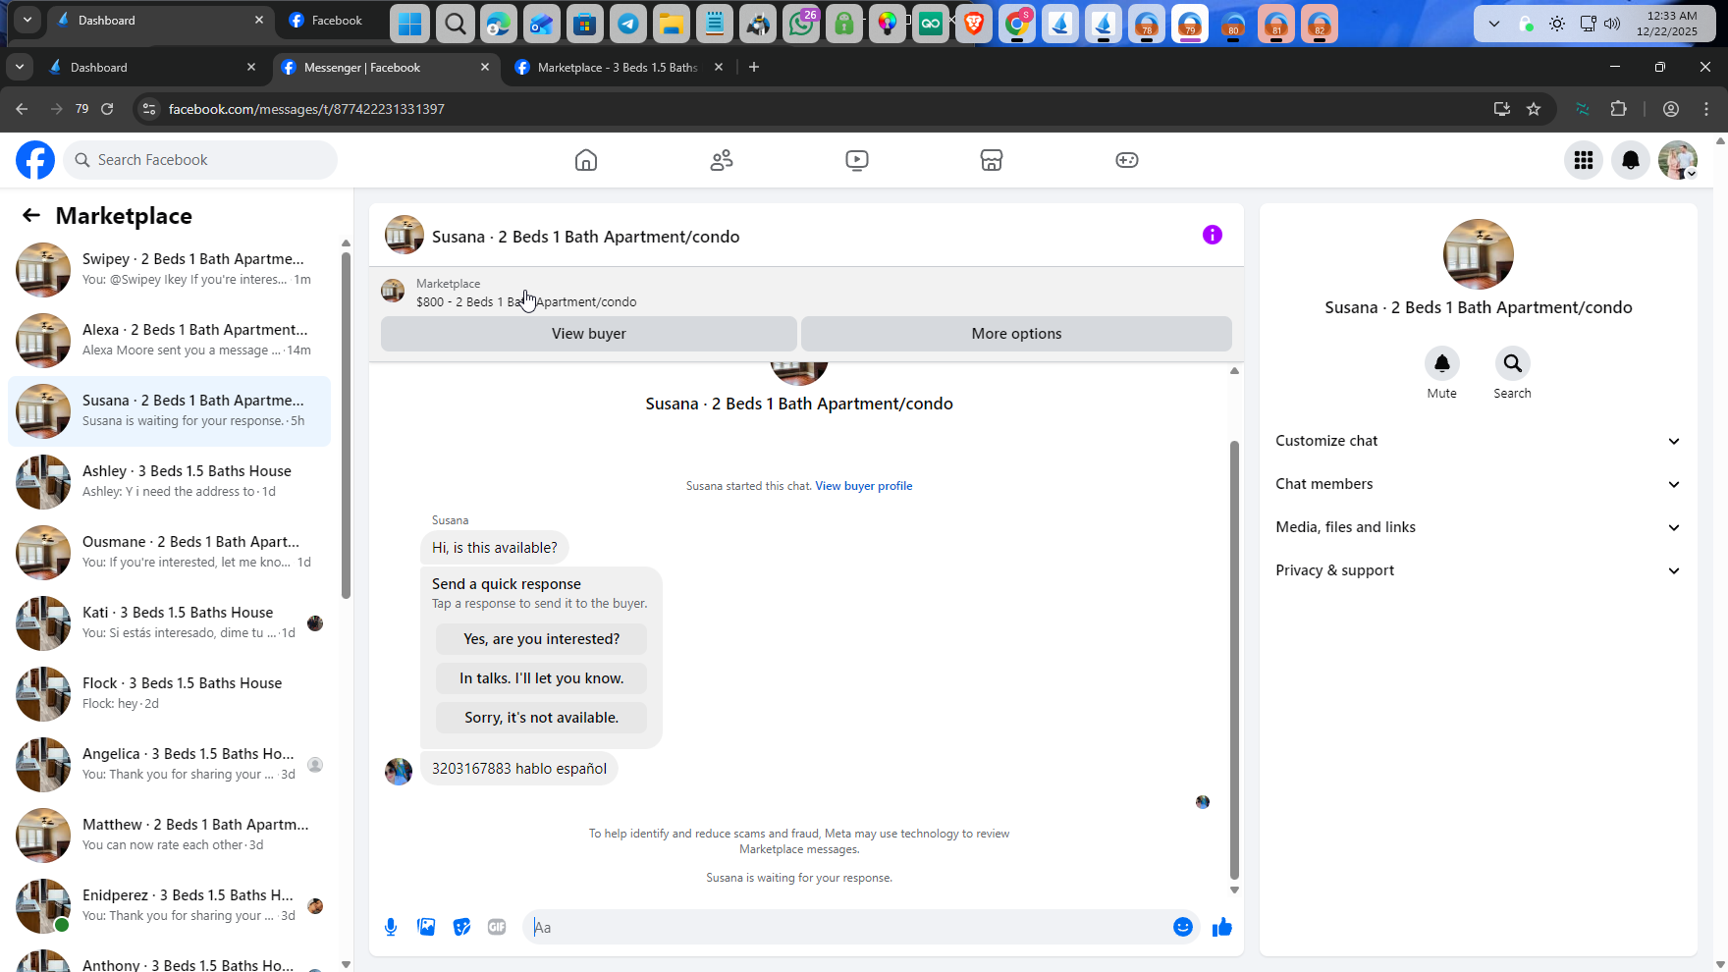1728x972 pixels.
Task: Focus the Aa message input box
Action: tap(848, 927)
